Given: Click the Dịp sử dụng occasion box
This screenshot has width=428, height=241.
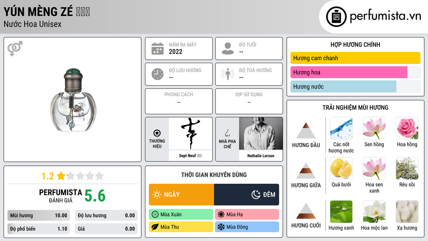Looking at the screenshot, I should [x=249, y=101].
